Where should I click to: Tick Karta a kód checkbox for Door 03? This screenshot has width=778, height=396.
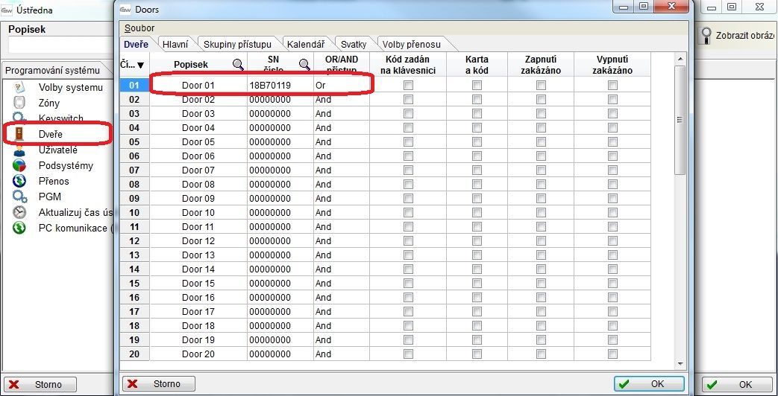pos(477,114)
